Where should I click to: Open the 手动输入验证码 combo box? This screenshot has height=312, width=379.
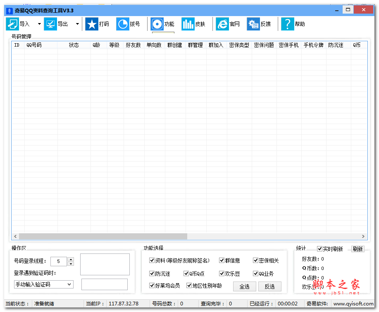(43, 284)
